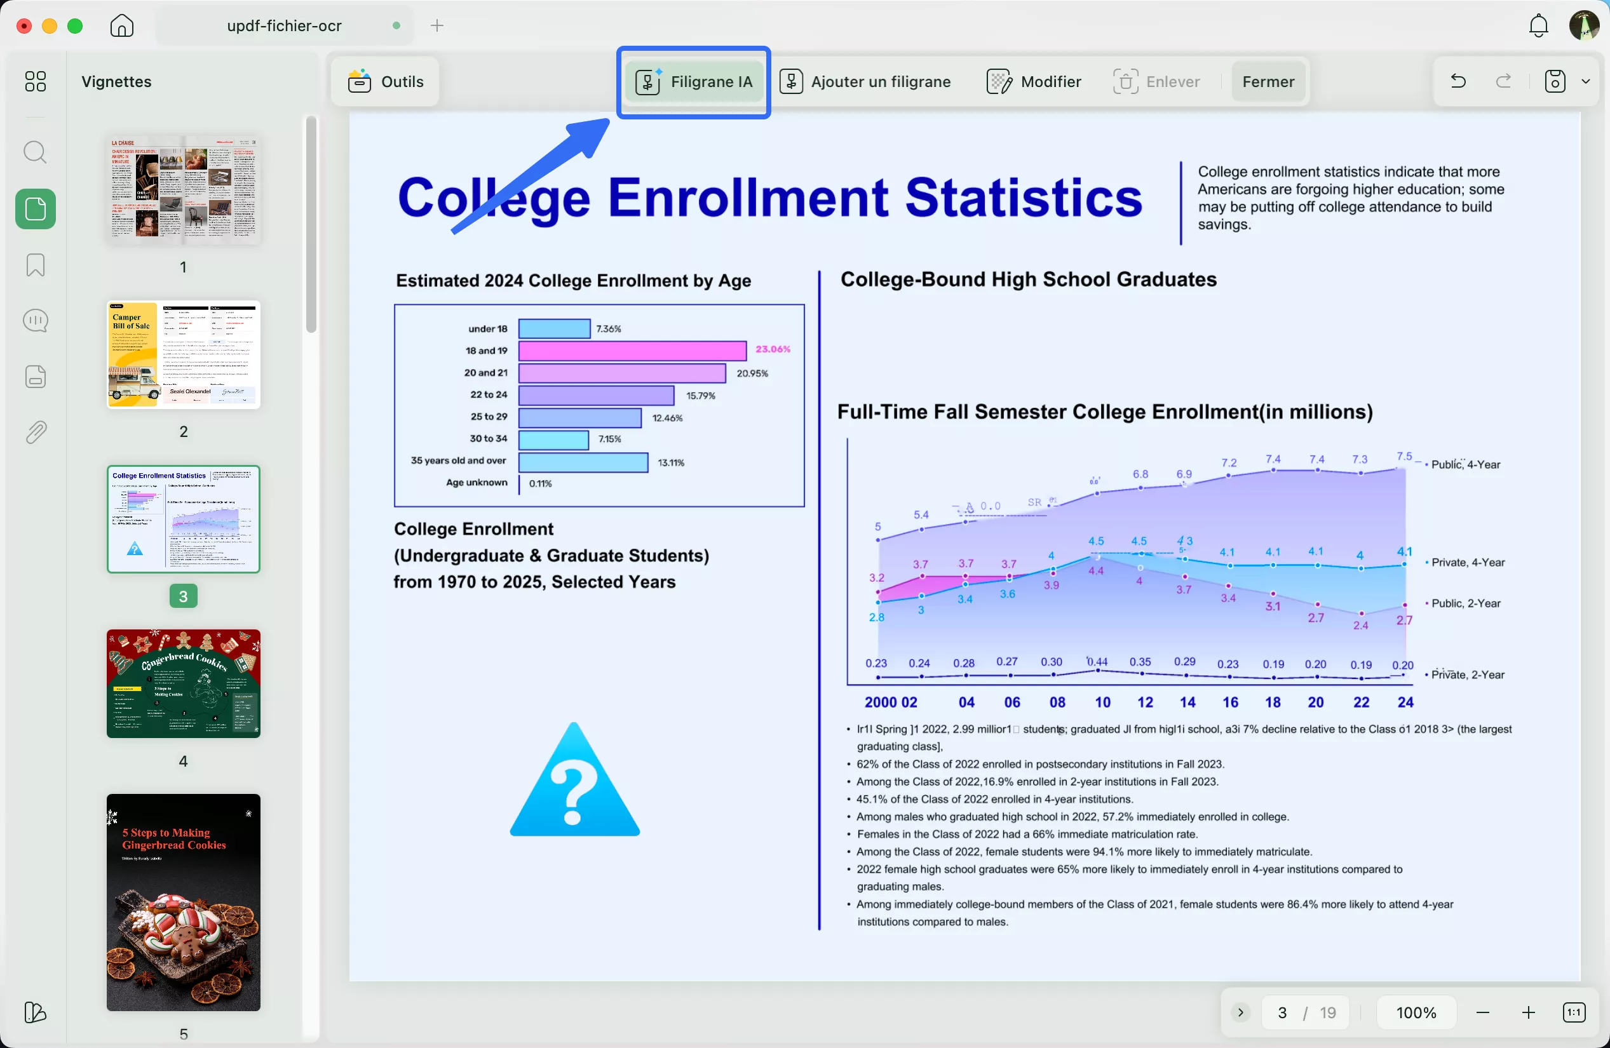Select the Filigrane IA tab
Viewport: 1610px width, 1048px height.
[694, 82]
